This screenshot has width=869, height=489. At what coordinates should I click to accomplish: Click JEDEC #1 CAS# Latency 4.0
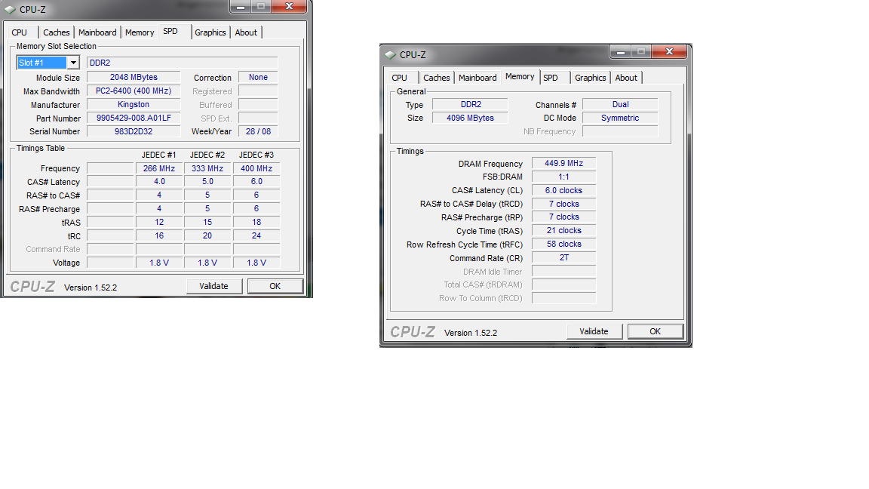tap(159, 181)
